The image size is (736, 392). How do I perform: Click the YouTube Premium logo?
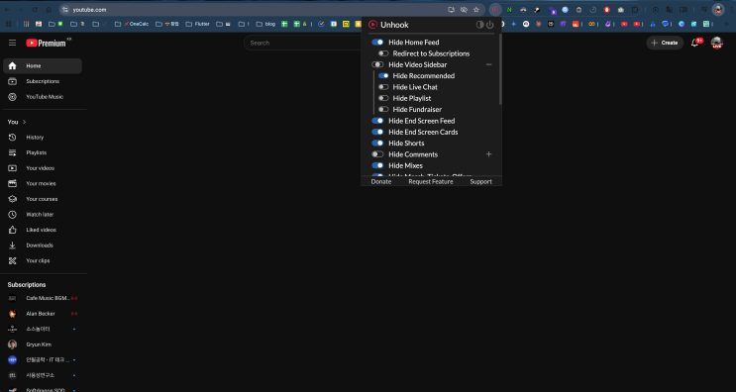click(46, 43)
